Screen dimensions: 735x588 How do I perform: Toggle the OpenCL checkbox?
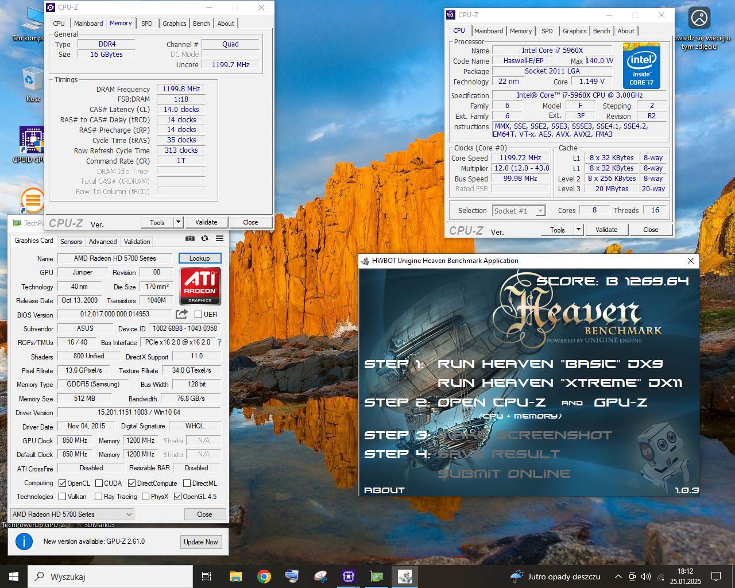coord(62,483)
